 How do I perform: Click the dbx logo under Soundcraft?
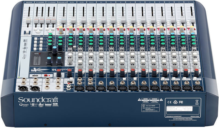click(x=41, y=105)
